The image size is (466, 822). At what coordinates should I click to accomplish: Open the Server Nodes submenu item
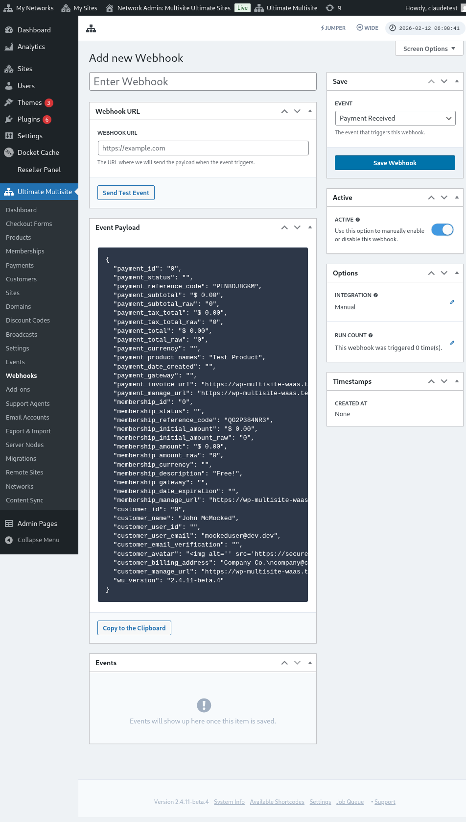tap(24, 445)
